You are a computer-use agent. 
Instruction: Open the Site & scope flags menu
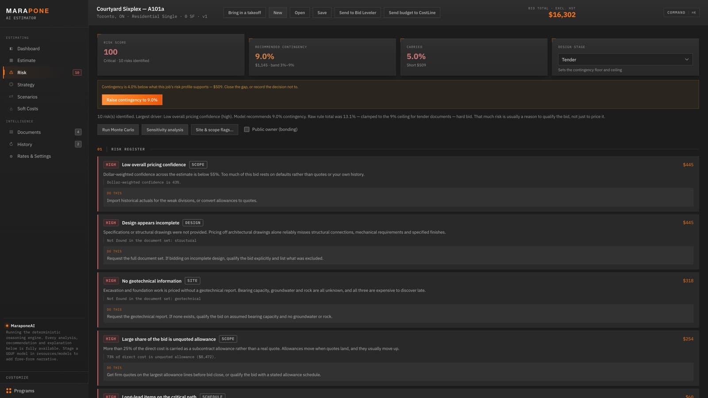click(215, 130)
